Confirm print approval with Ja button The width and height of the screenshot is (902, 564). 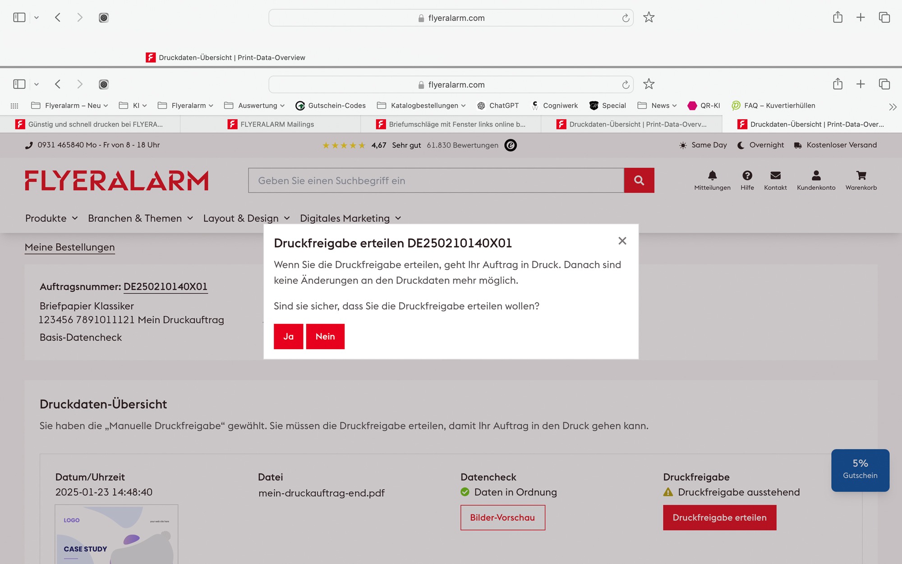pos(288,337)
